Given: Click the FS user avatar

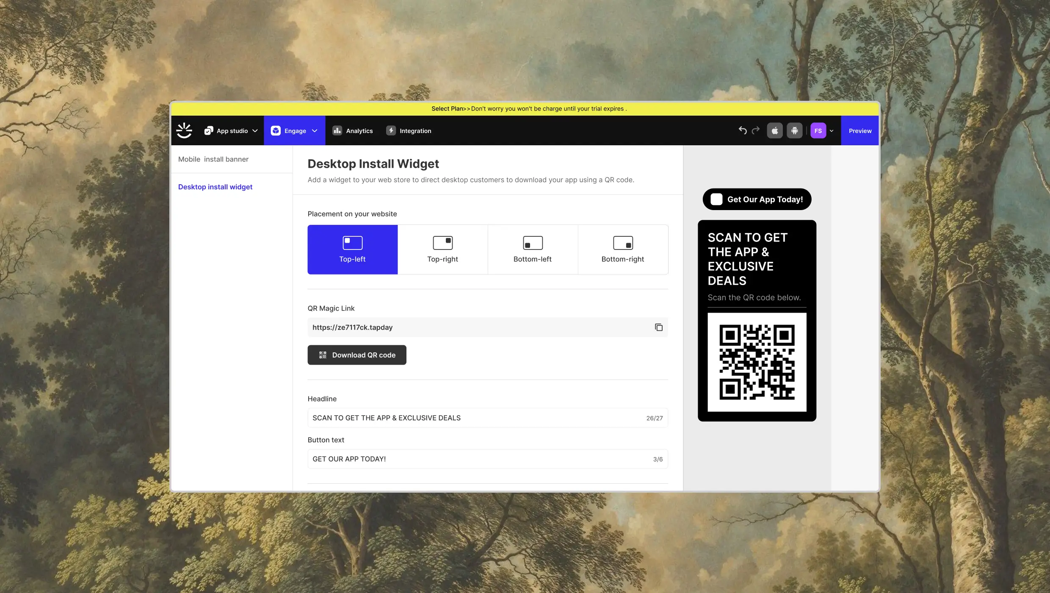Looking at the screenshot, I should pyautogui.click(x=818, y=130).
